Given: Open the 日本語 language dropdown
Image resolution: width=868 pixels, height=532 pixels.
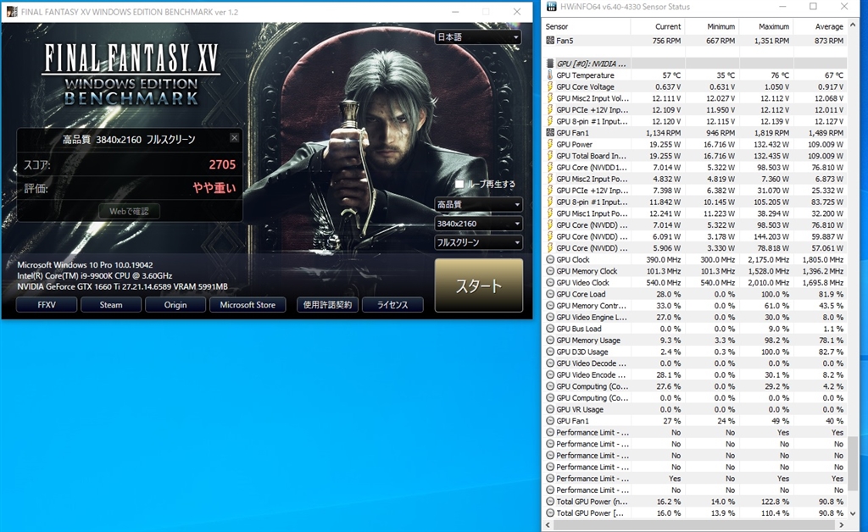Looking at the screenshot, I should (x=478, y=37).
